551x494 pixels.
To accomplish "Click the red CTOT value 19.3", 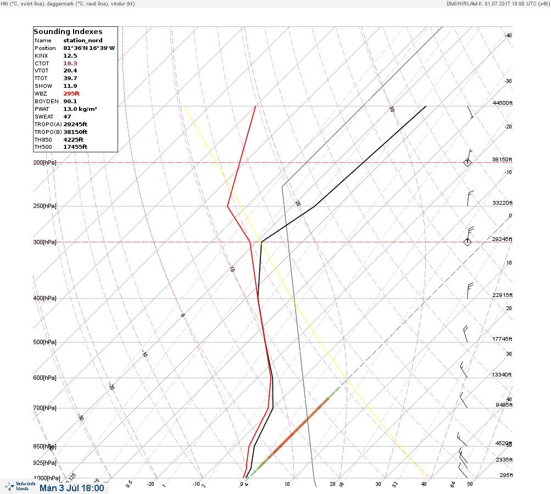I will (x=70, y=64).
